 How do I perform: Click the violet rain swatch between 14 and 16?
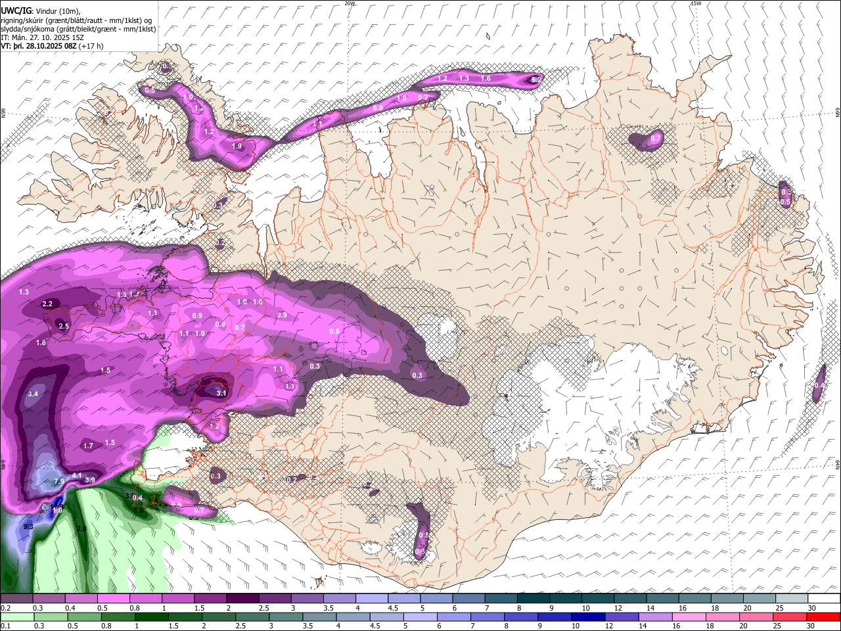pyautogui.click(x=655, y=617)
